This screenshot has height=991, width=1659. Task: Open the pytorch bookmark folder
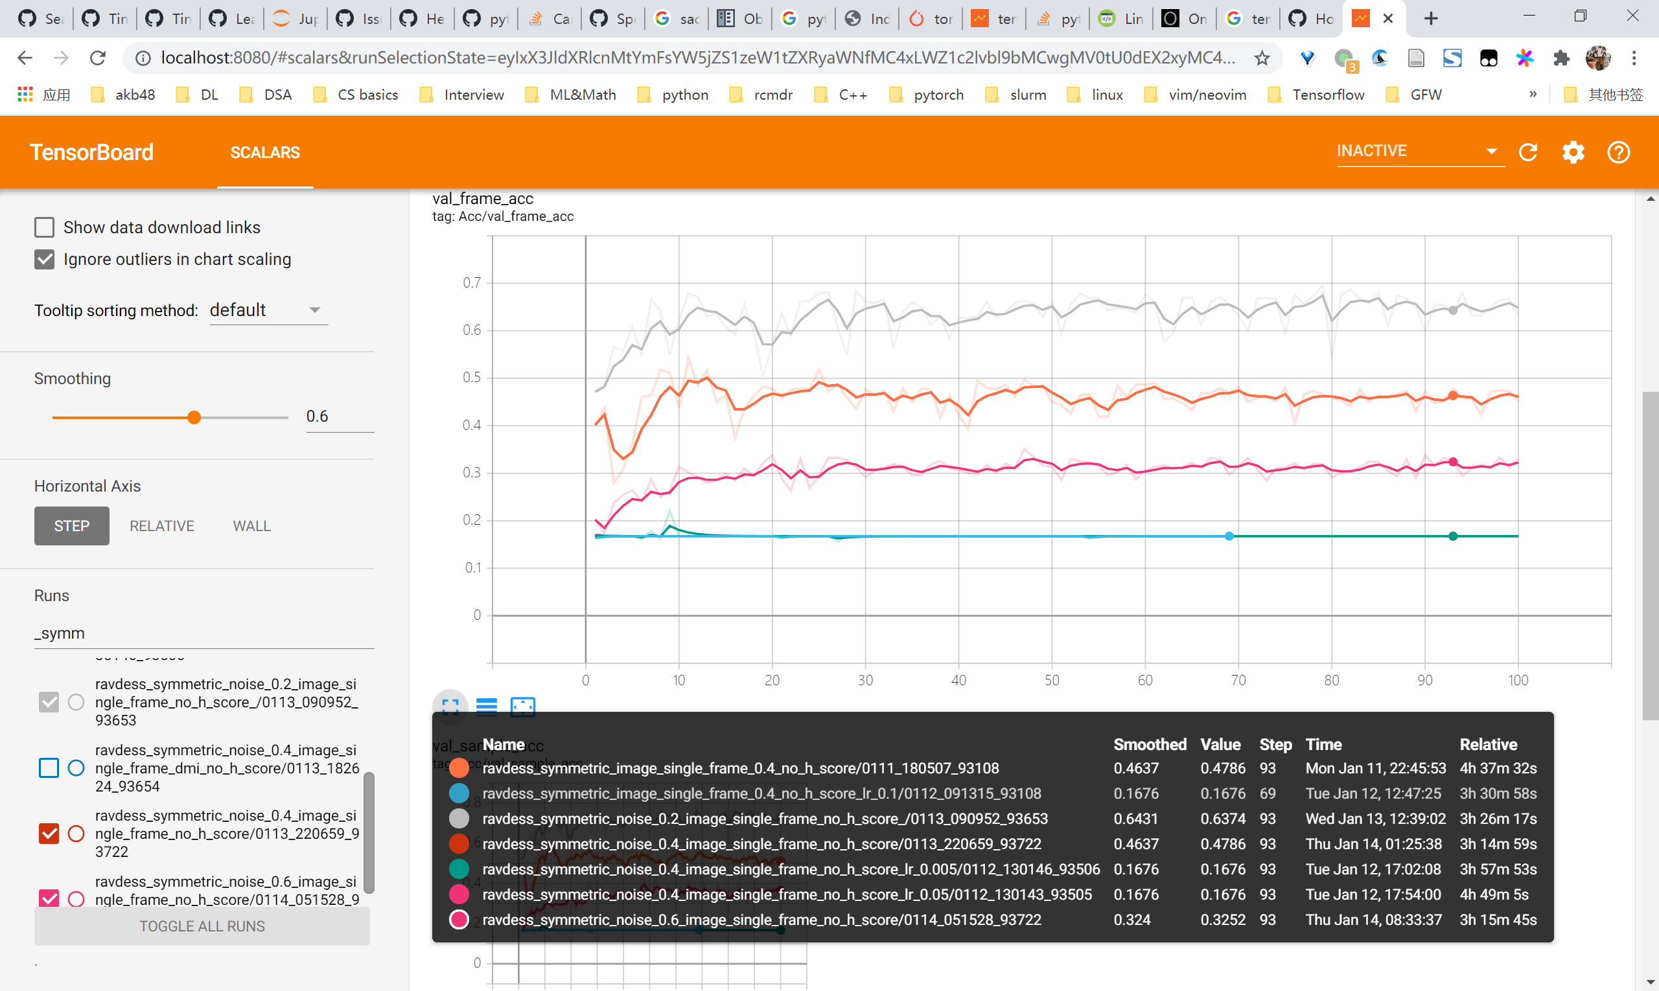tap(926, 95)
